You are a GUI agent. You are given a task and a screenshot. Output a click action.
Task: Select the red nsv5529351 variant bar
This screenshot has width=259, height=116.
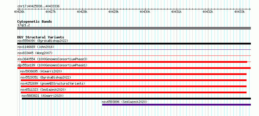click(x=134, y=80)
